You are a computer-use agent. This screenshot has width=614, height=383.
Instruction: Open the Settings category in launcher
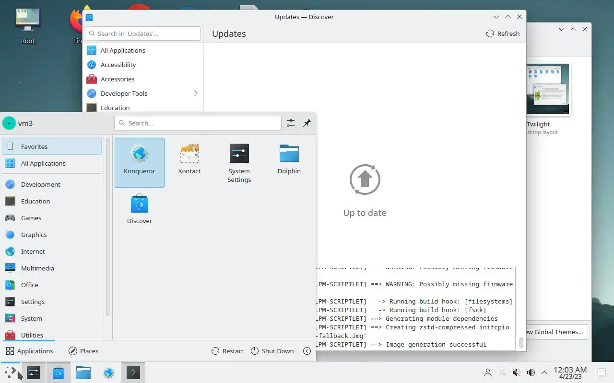tap(52, 302)
